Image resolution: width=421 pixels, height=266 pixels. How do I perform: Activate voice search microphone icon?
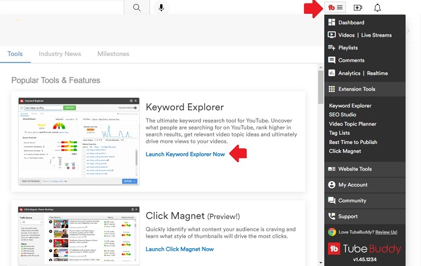161,7
